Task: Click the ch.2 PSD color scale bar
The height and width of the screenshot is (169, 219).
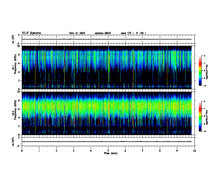Action: (x=200, y=116)
